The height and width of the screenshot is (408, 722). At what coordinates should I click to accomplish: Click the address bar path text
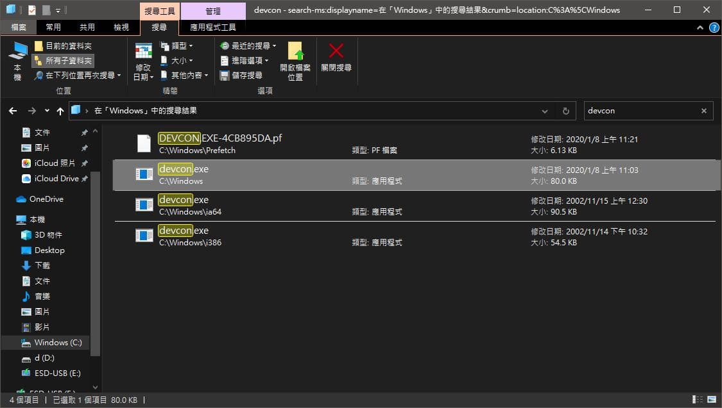(x=146, y=111)
